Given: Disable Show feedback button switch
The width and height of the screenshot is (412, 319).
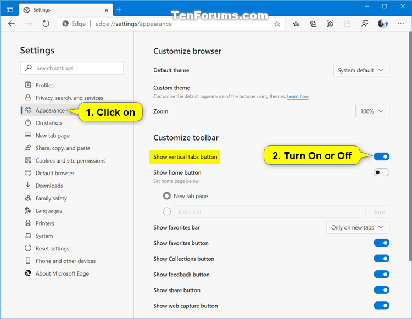Looking at the screenshot, I should click(382, 275).
